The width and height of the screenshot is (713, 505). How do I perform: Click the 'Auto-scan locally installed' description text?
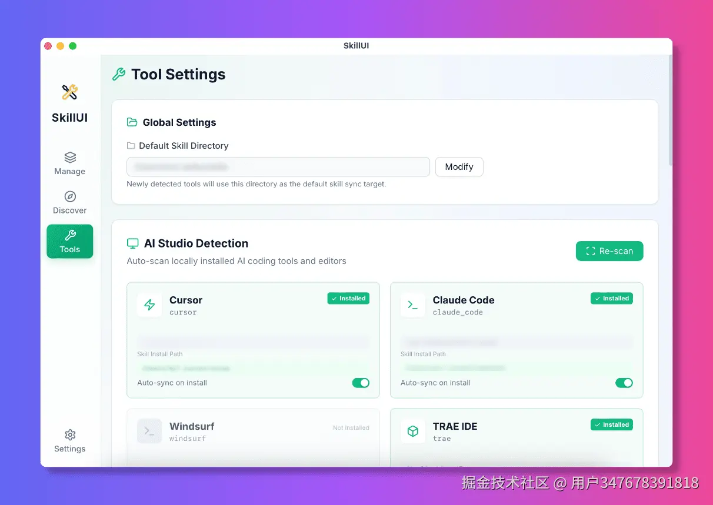[x=236, y=261]
